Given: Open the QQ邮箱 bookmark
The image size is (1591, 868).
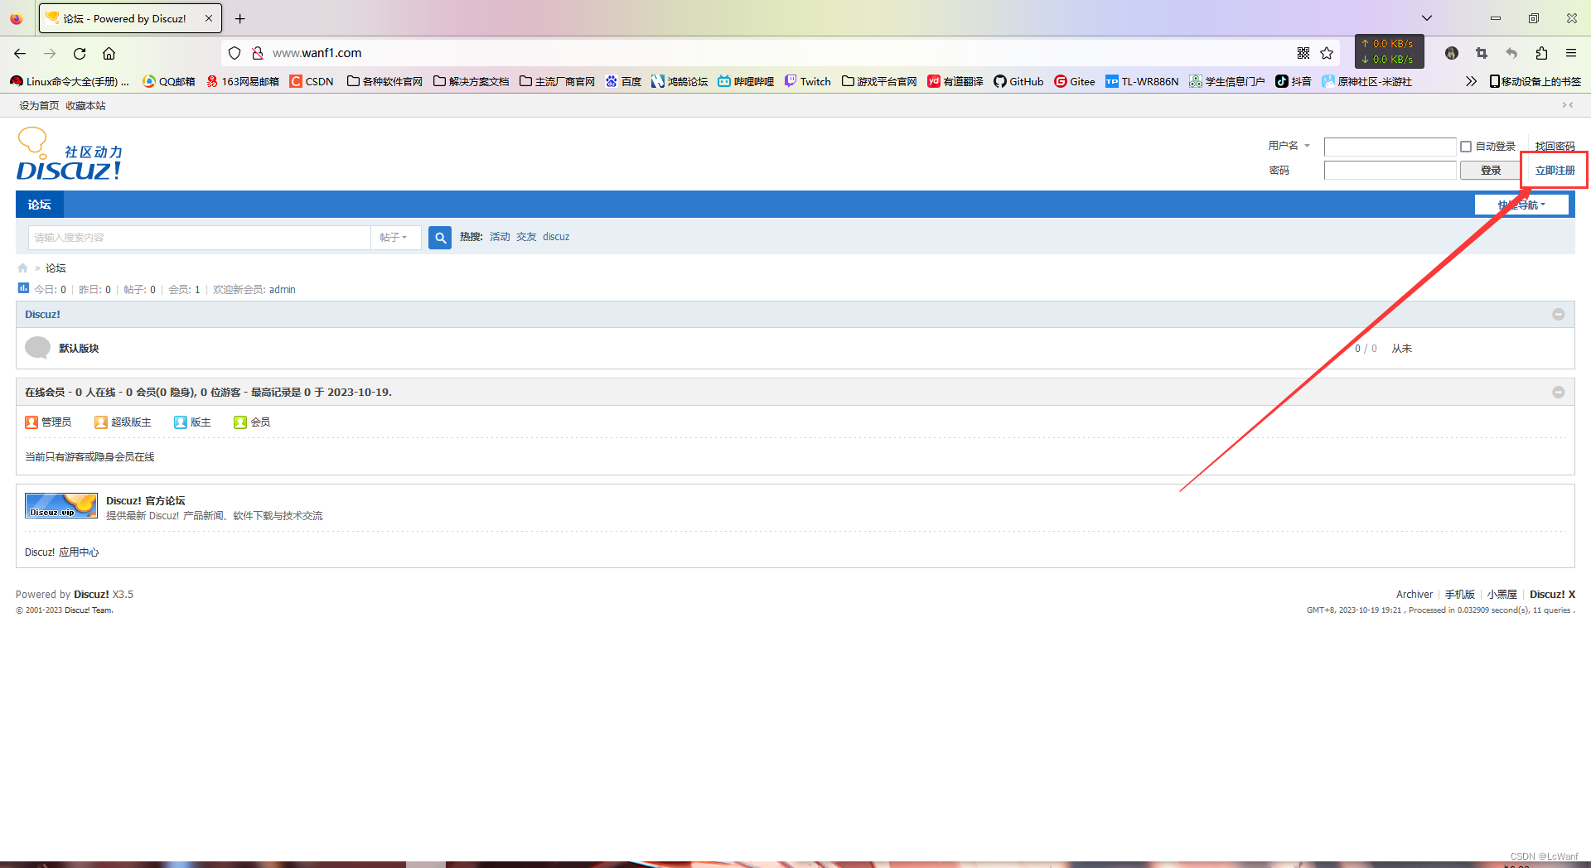Looking at the screenshot, I should click(169, 81).
